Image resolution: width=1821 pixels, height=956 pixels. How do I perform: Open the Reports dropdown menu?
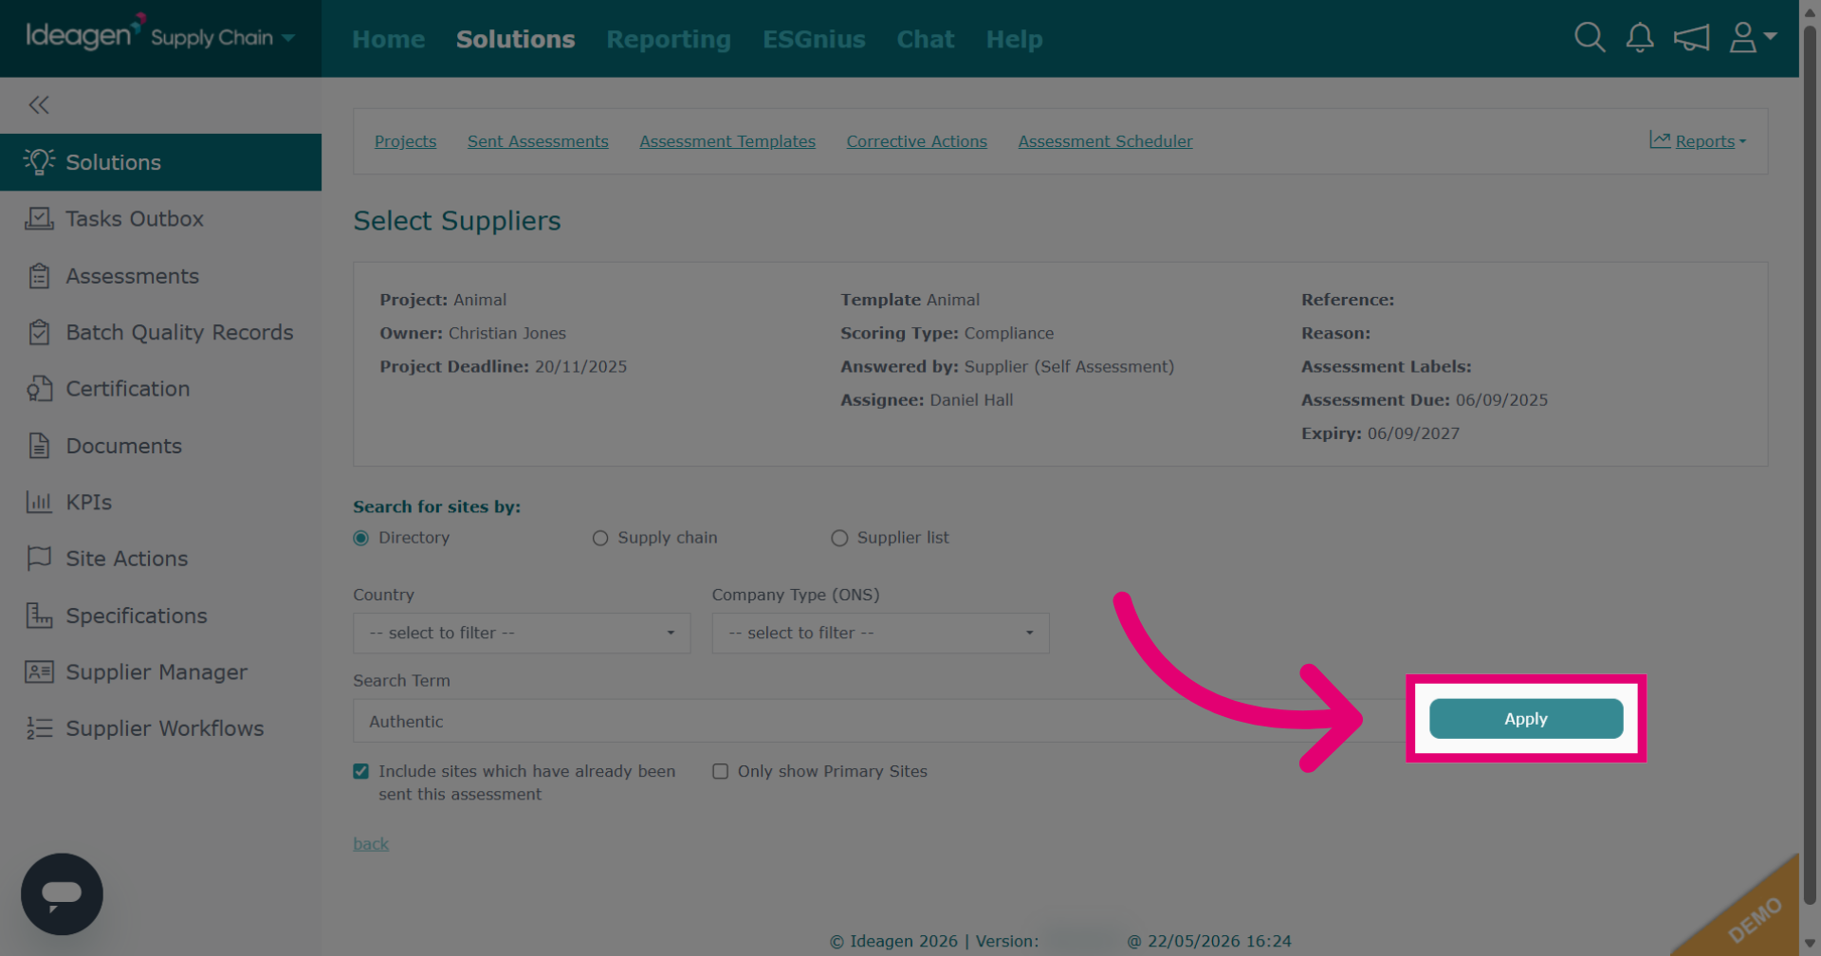[1710, 141]
